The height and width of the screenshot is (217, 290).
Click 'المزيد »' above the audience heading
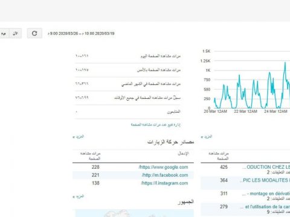[x=78, y=197]
